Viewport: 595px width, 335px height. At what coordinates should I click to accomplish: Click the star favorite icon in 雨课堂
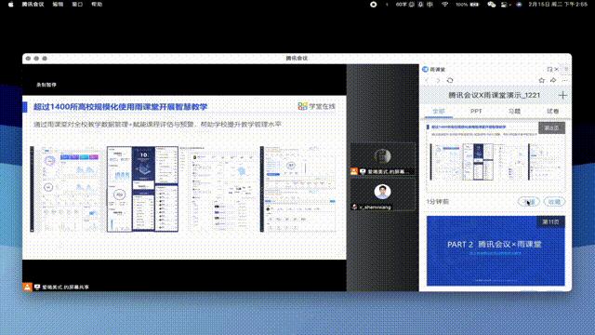(x=542, y=80)
